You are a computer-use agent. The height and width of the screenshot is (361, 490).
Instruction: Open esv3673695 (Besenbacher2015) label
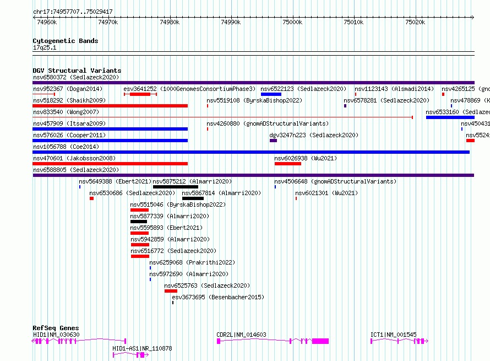(218, 297)
